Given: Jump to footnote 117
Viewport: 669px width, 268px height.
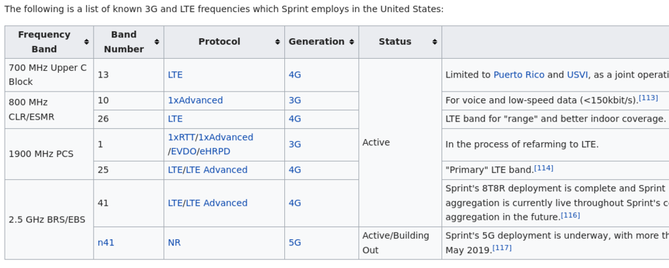Looking at the screenshot, I should 502,248.
